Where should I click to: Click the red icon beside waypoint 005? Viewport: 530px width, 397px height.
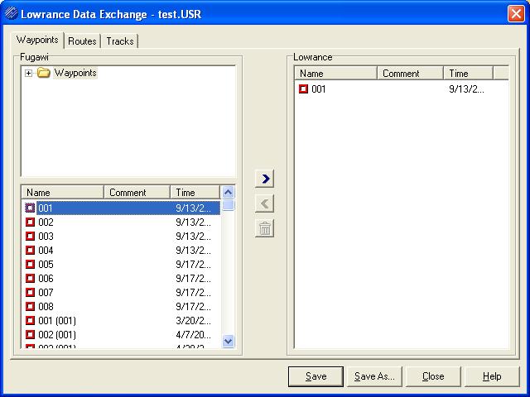pos(31,265)
